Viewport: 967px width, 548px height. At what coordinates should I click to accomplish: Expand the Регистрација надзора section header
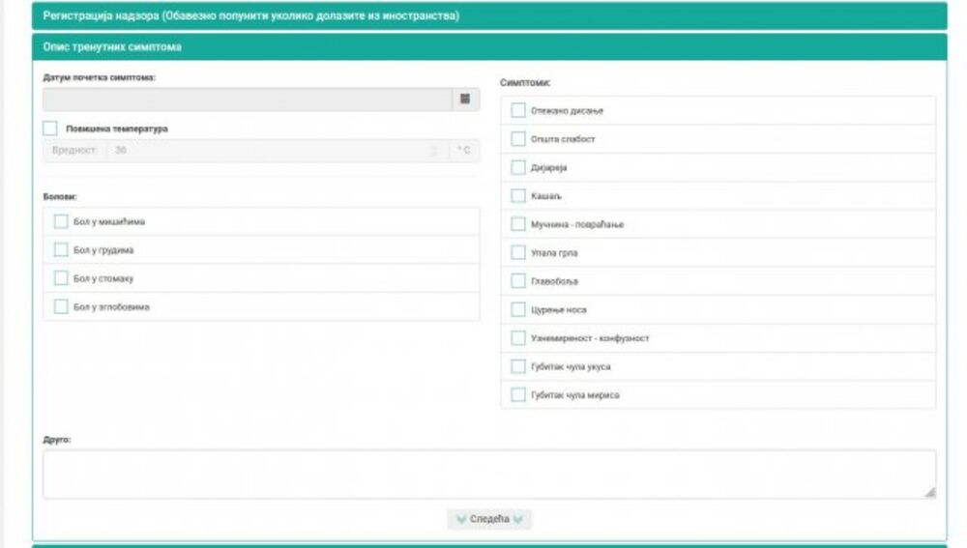[488, 16]
